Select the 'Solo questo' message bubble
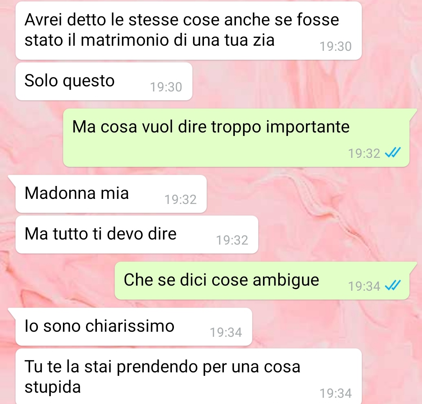The image size is (422, 404). tap(104, 82)
